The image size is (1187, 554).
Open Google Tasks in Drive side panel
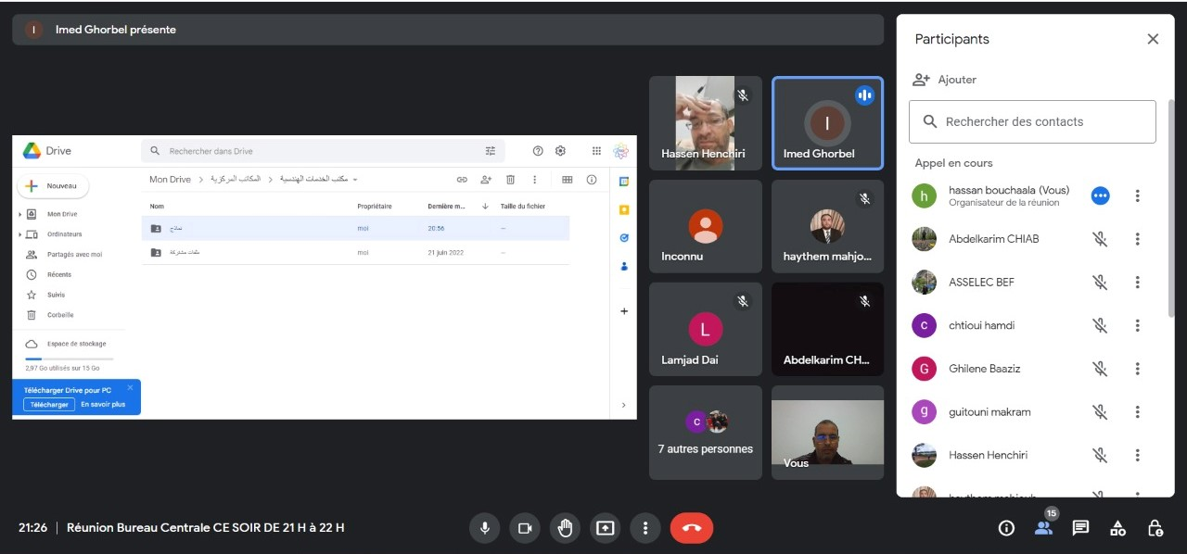coord(624,238)
